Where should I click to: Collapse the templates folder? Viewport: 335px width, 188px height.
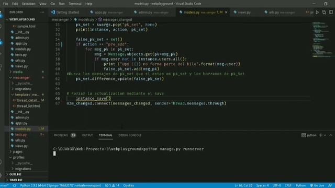[x=27, y=95]
